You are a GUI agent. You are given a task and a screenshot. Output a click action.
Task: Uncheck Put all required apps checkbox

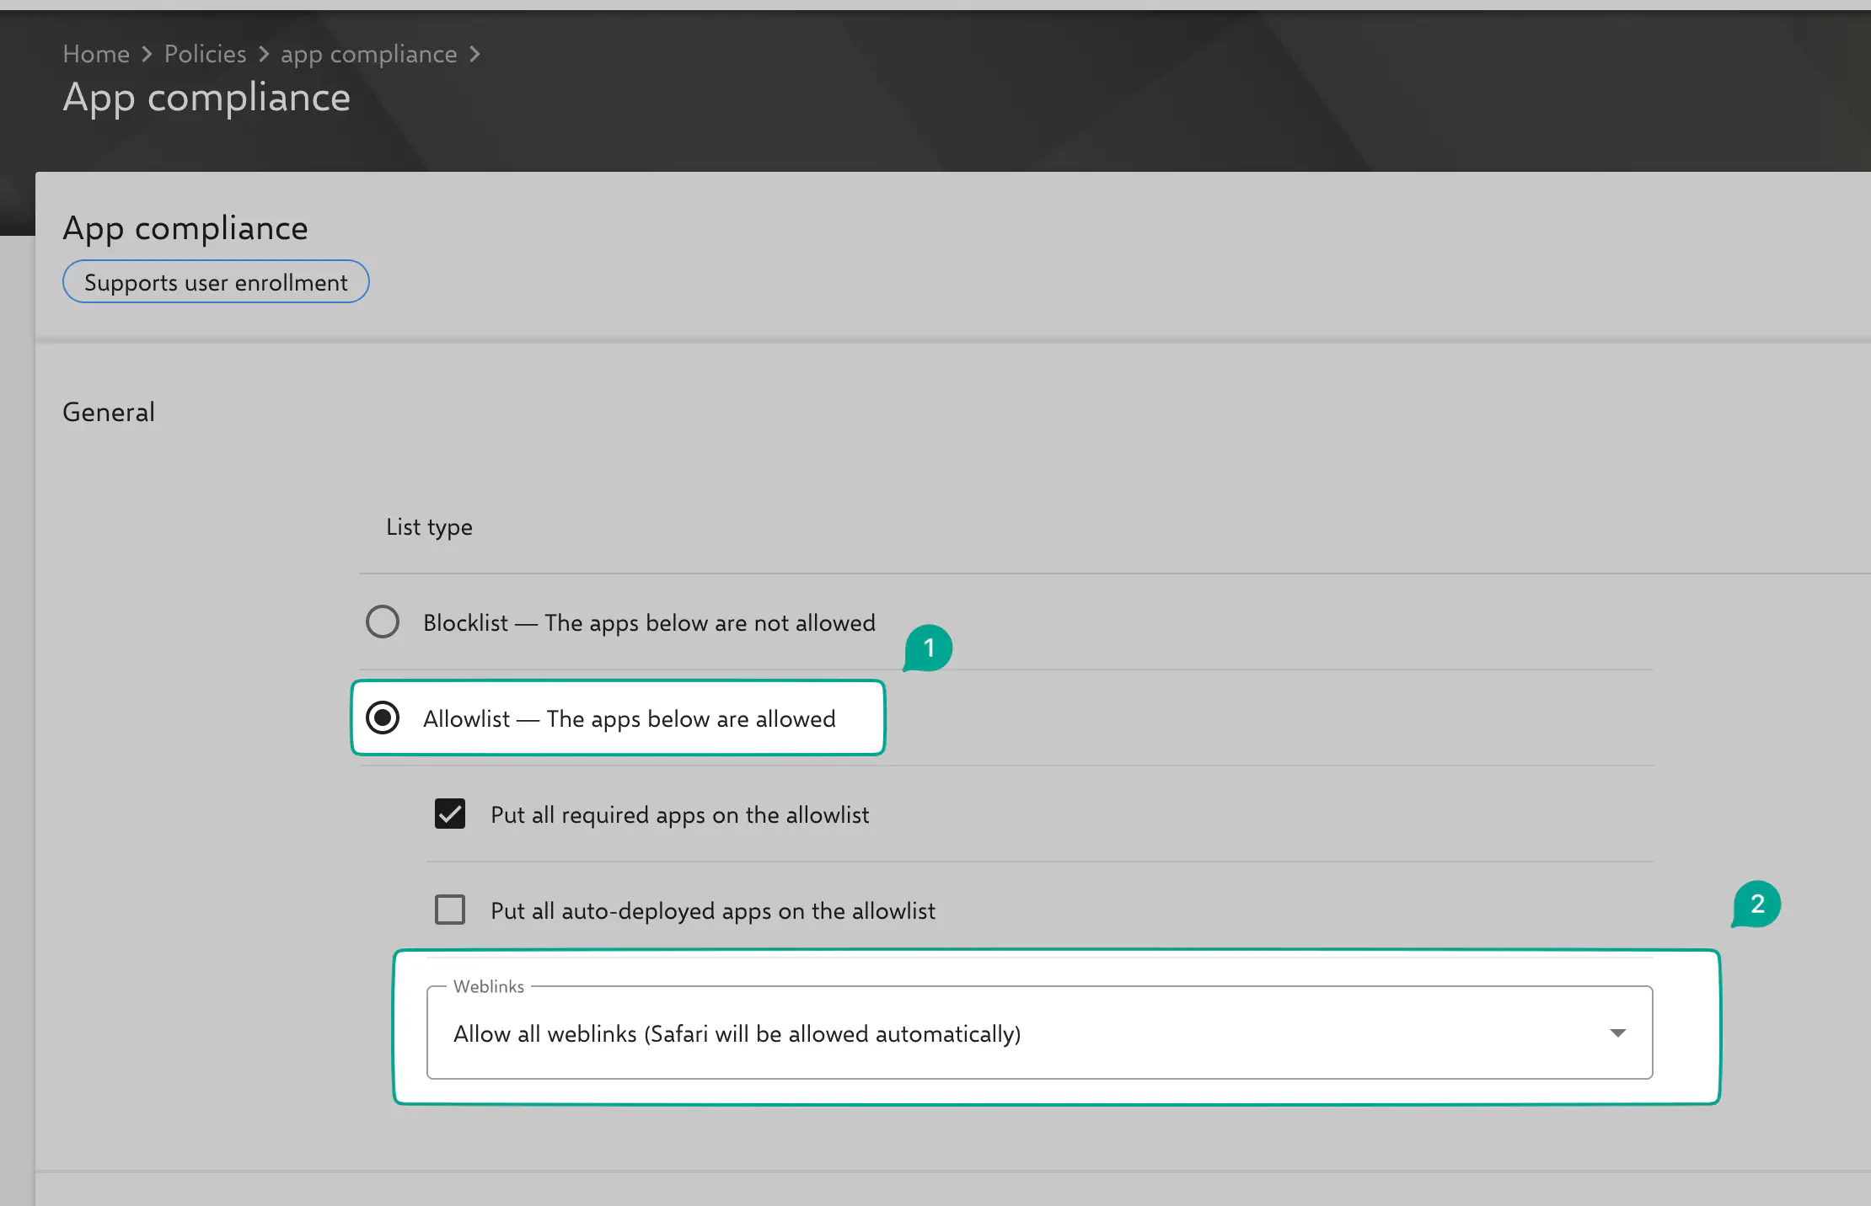click(x=450, y=814)
